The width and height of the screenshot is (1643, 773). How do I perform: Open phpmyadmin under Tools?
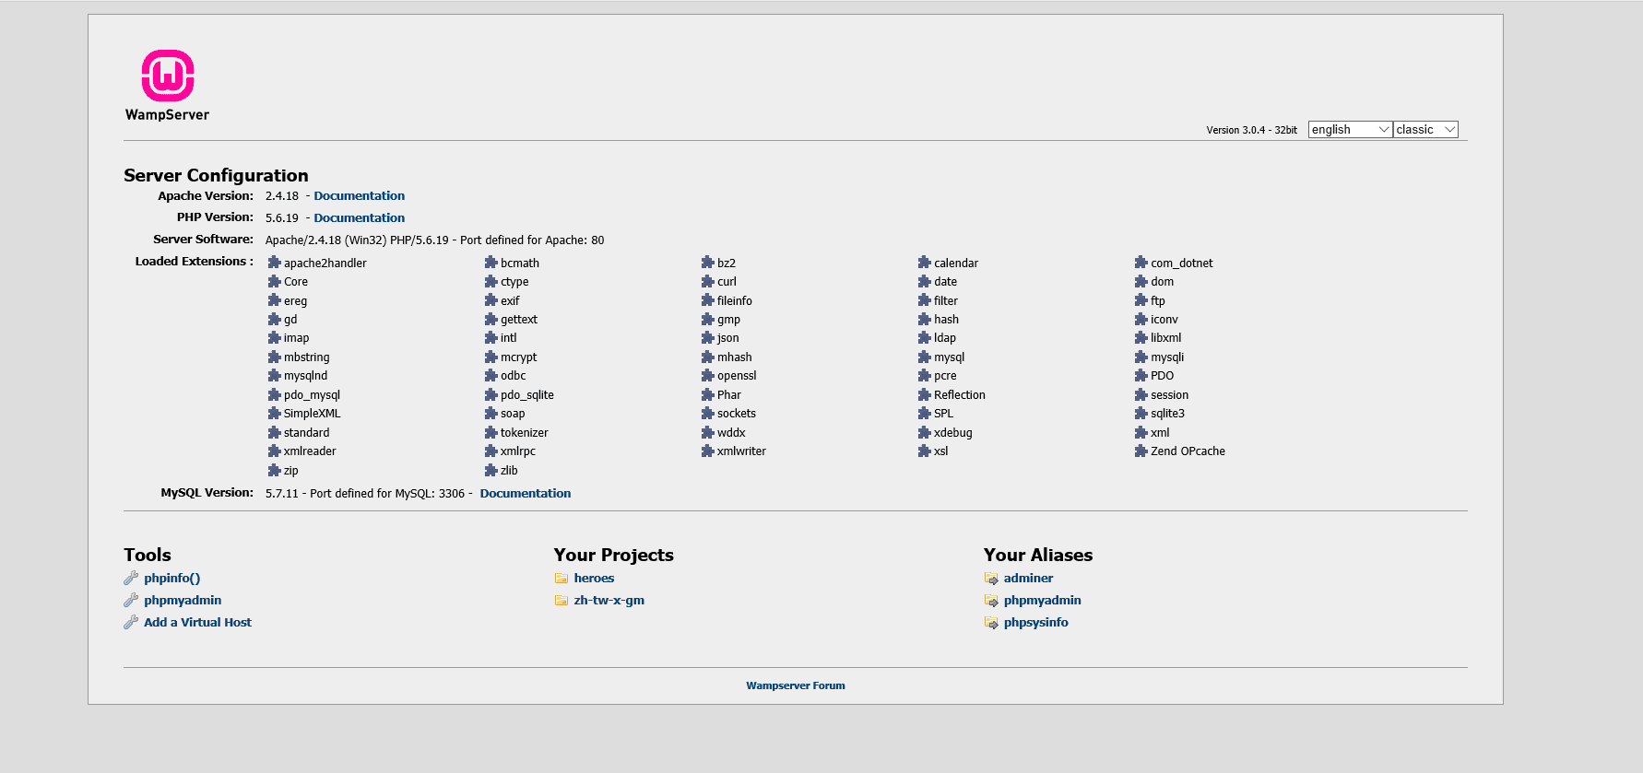pyautogui.click(x=183, y=601)
